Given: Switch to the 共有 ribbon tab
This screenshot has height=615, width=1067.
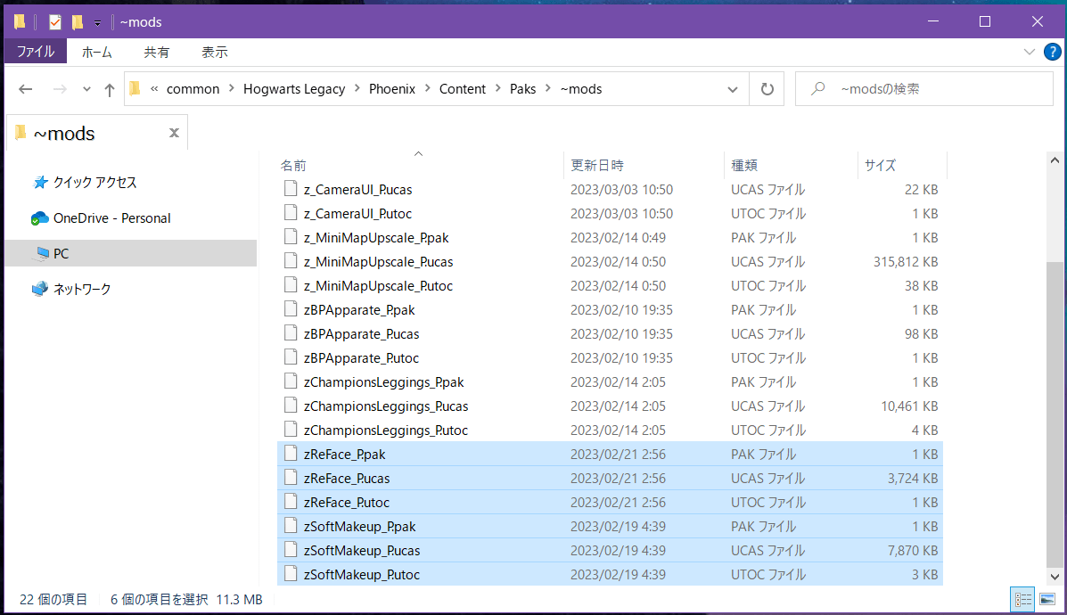Looking at the screenshot, I should [157, 52].
